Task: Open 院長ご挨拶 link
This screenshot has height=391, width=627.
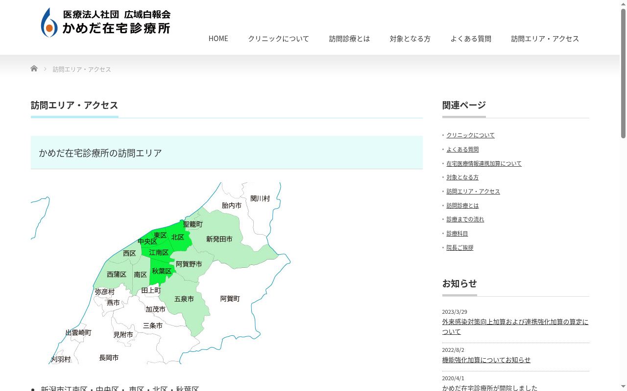Action: pos(460,248)
